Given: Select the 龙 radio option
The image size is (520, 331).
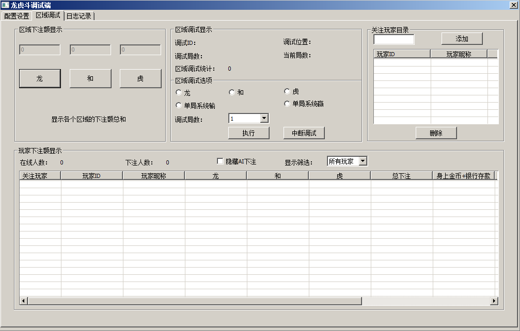Looking at the screenshot, I should point(179,92).
